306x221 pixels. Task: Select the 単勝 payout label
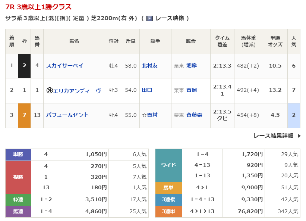click(x=18, y=155)
